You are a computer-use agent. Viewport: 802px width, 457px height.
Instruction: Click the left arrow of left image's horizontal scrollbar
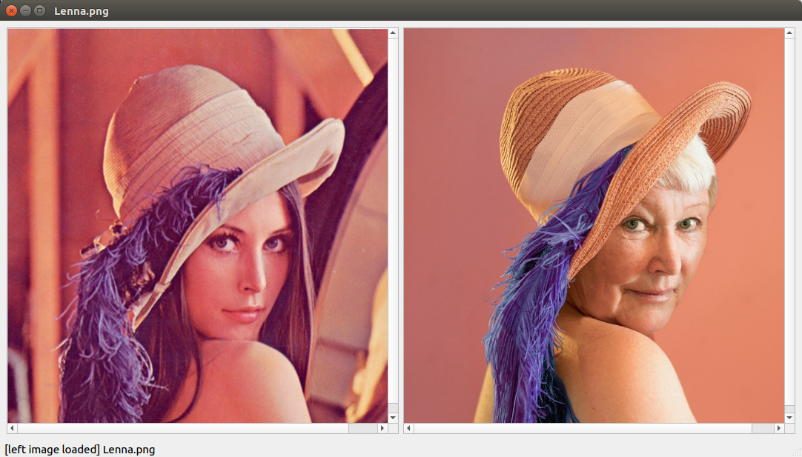click(x=13, y=428)
